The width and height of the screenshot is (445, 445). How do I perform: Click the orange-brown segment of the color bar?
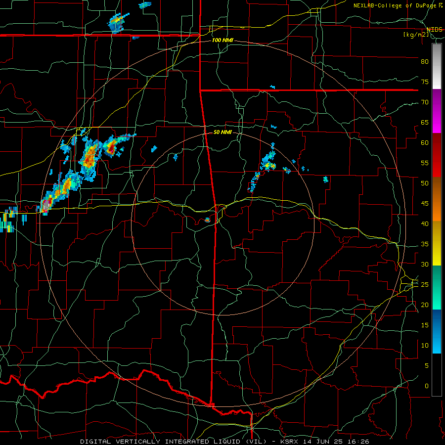click(437, 199)
